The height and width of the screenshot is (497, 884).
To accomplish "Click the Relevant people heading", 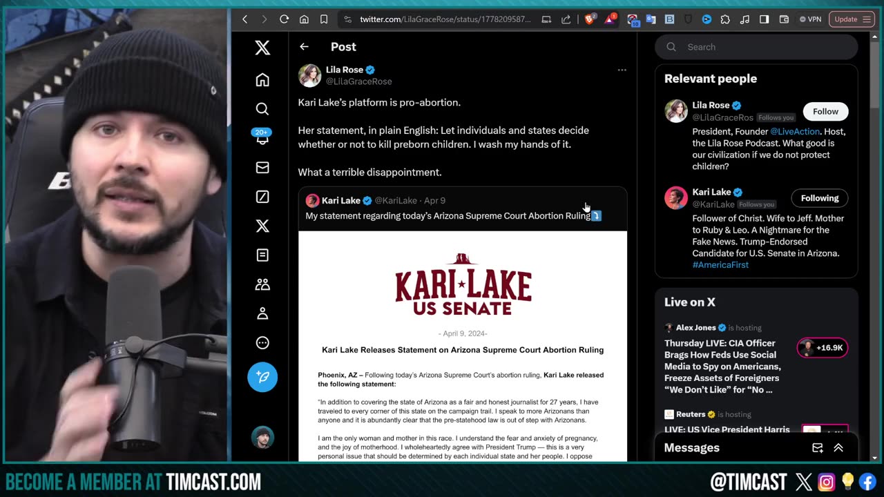I will pos(711,79).
